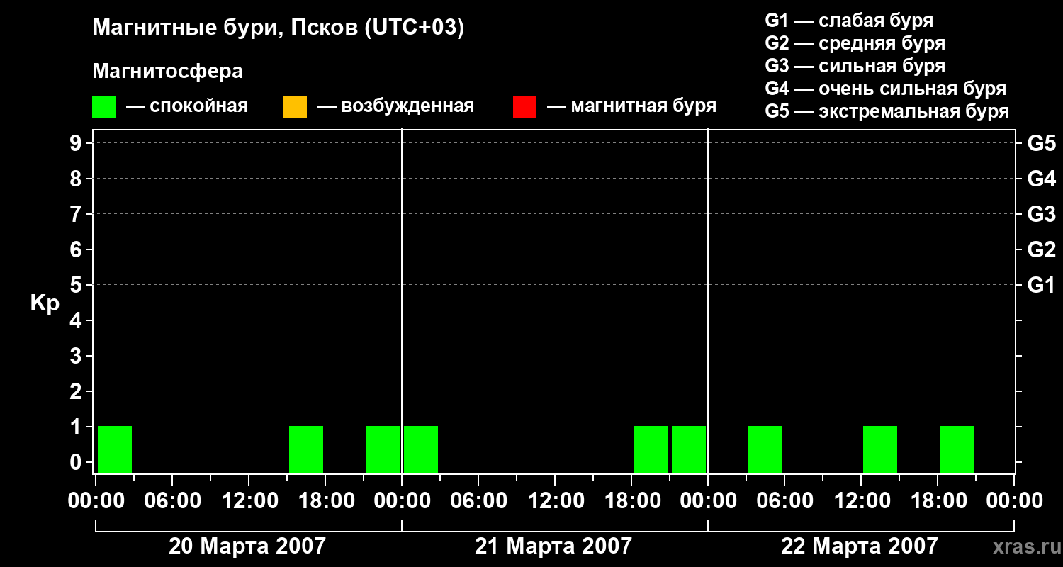The image size is (1063, 567).
Task: Click the '— возбужденная' legend label
Action: (x=396, y=106)
